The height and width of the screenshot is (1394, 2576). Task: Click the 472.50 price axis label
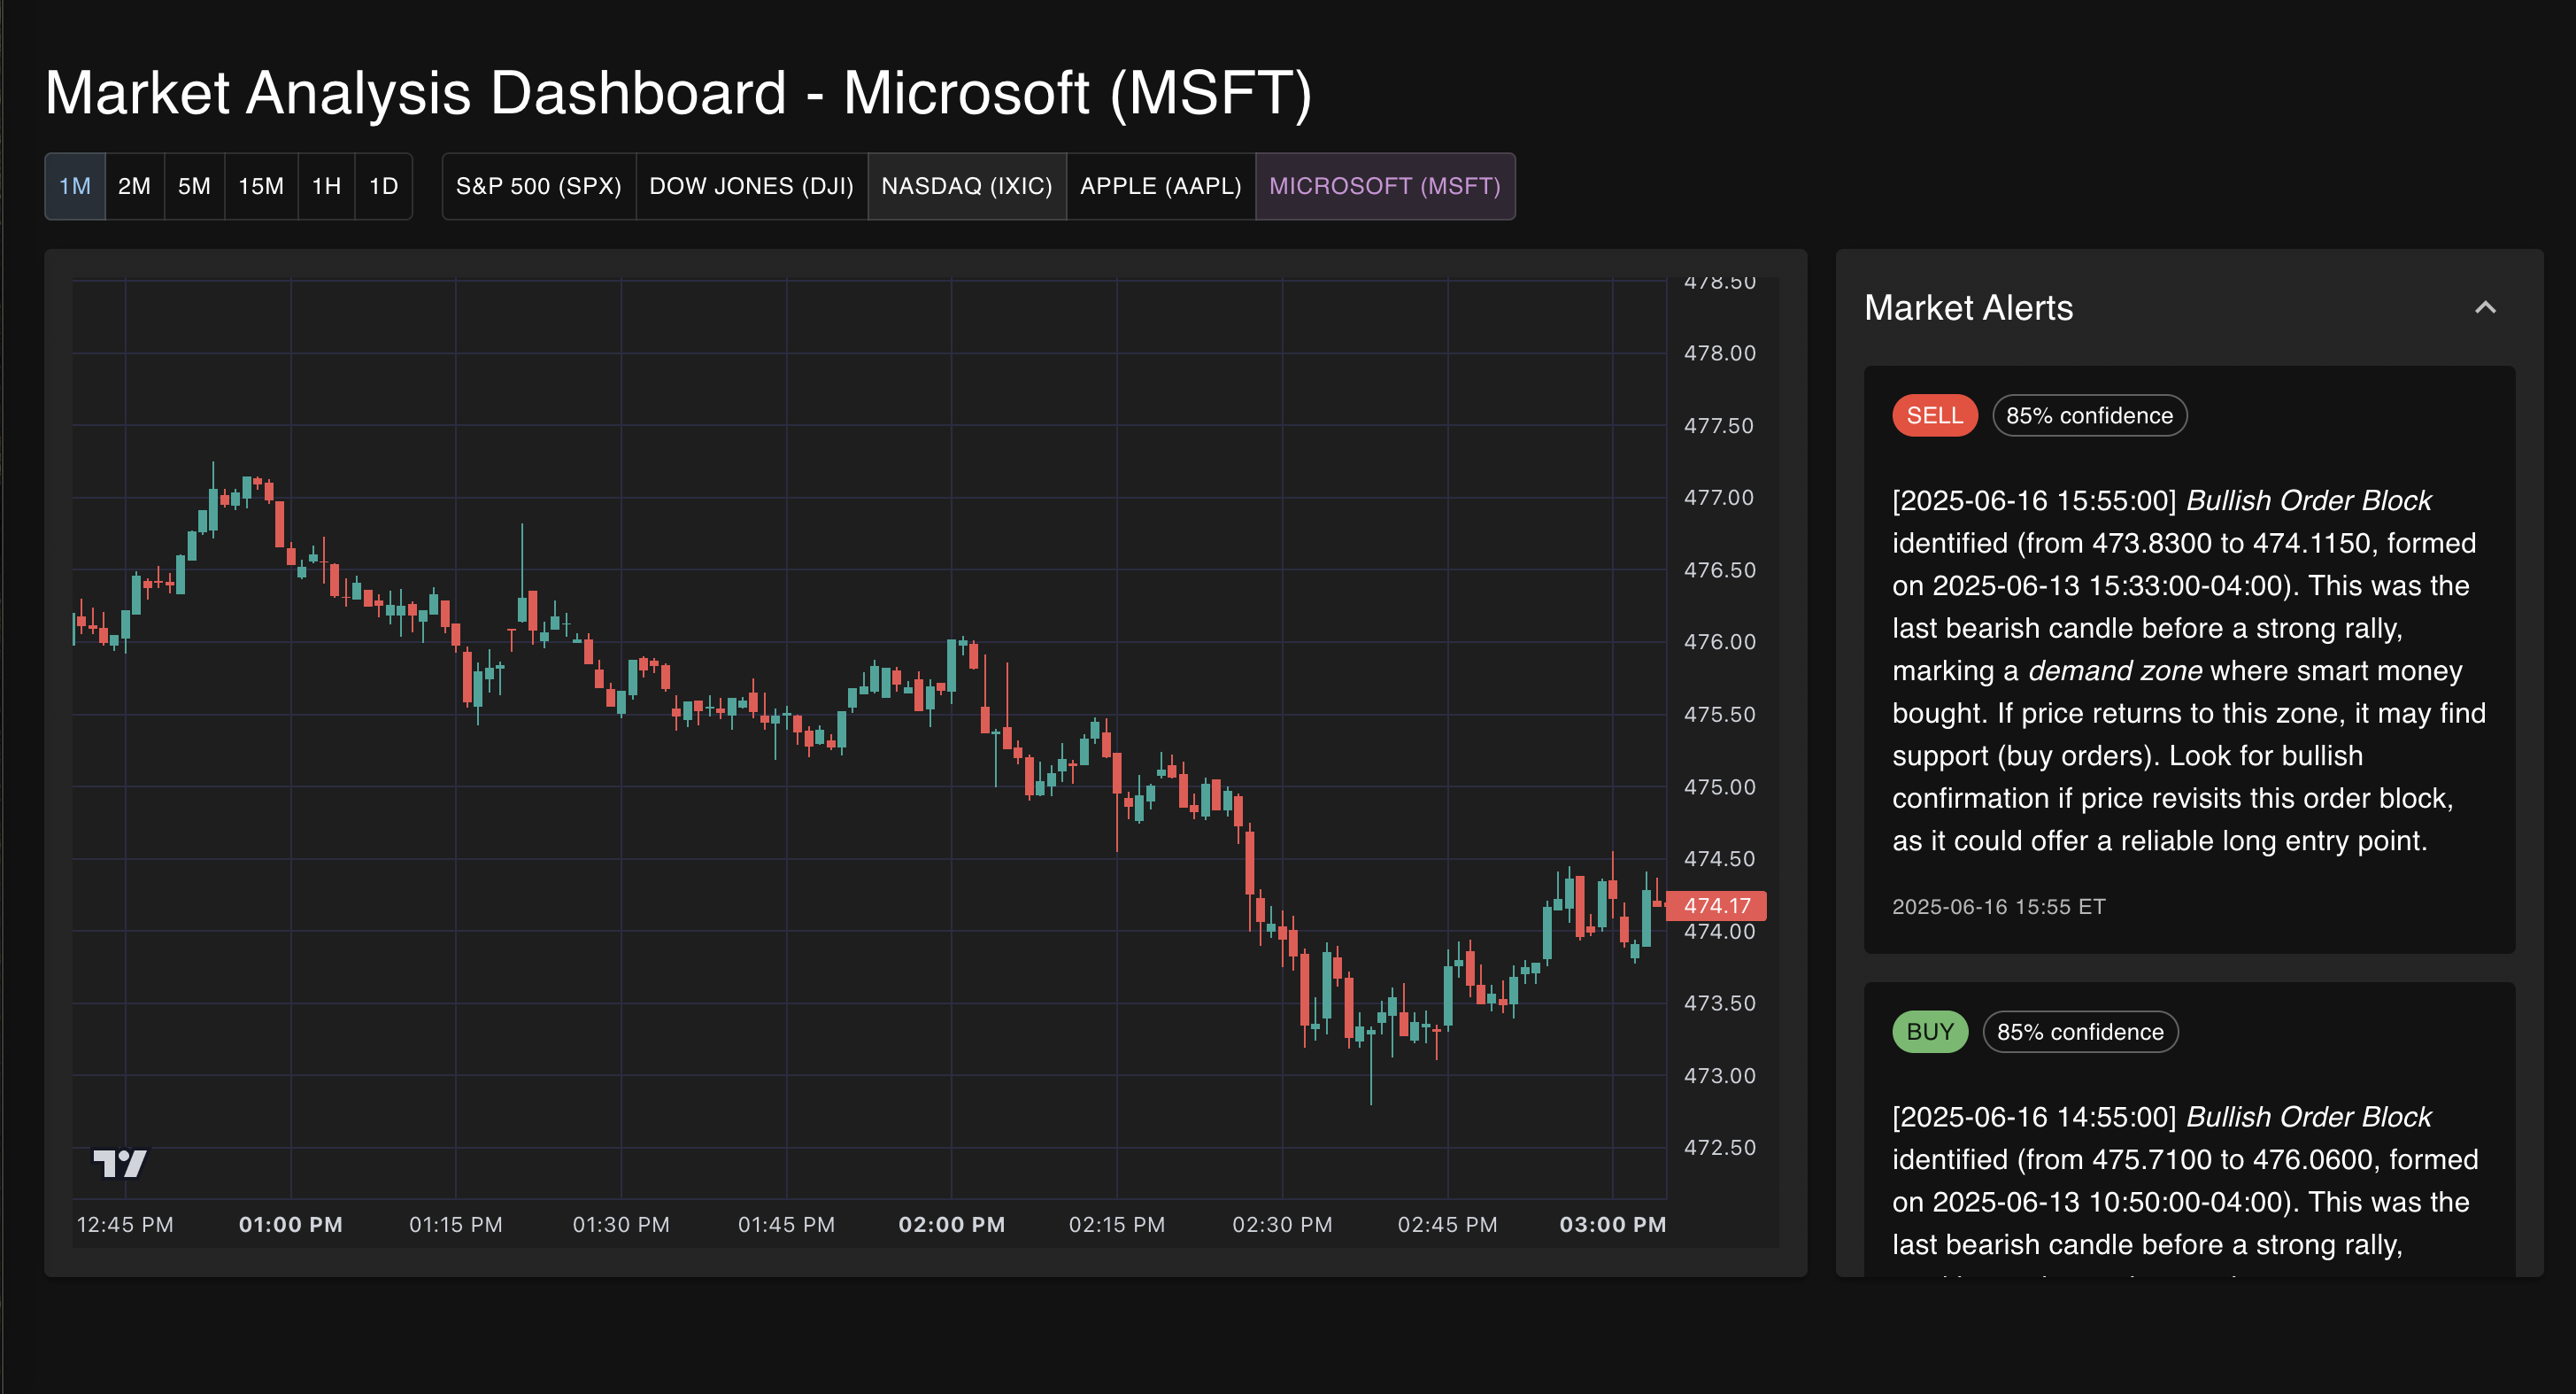tap(1719, 1147)
